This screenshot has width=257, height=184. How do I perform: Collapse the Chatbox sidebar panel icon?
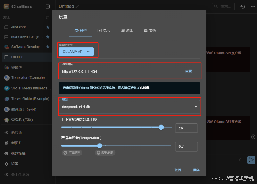[47, 6]
